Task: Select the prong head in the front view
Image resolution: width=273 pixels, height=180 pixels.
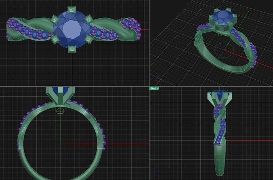Action: (x=60, y=95)
